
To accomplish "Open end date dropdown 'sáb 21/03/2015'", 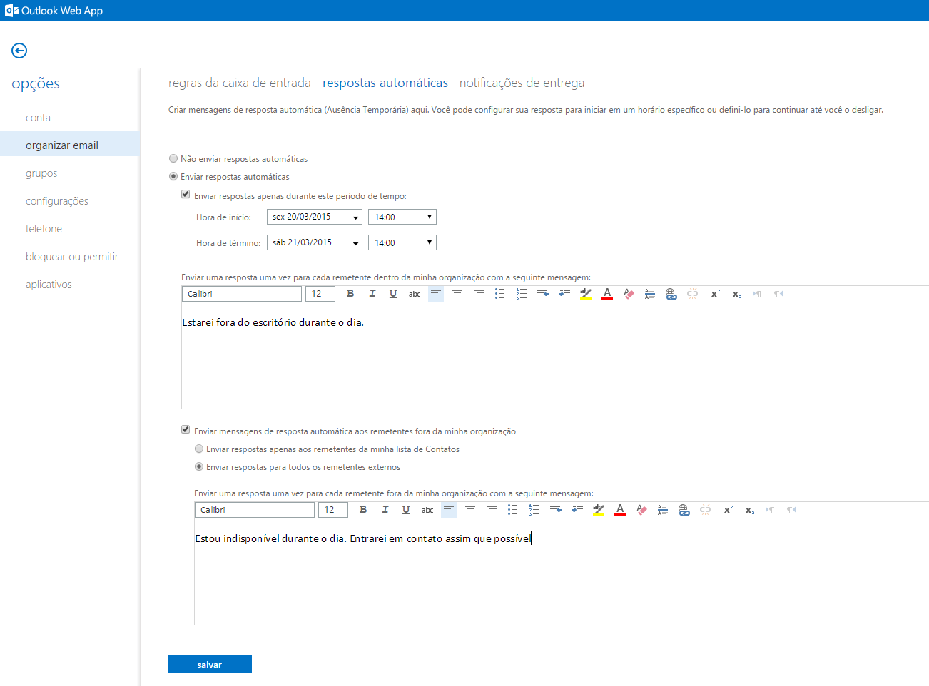I will 315,242.
